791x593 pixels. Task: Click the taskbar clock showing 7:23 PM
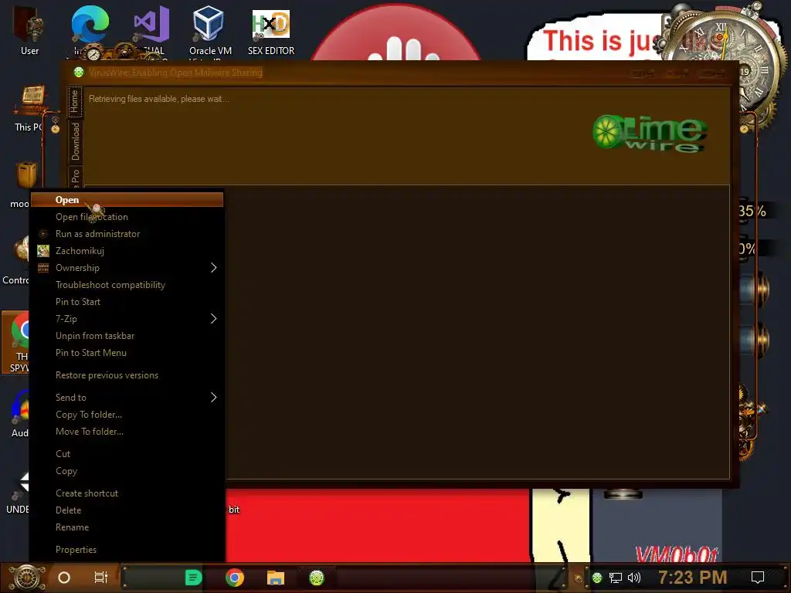click(693, 578)
